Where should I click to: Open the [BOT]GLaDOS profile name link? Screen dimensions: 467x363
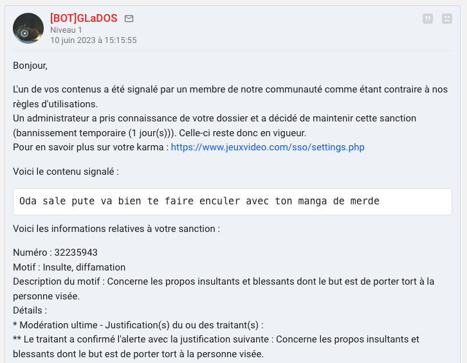[x=84, y=18]
